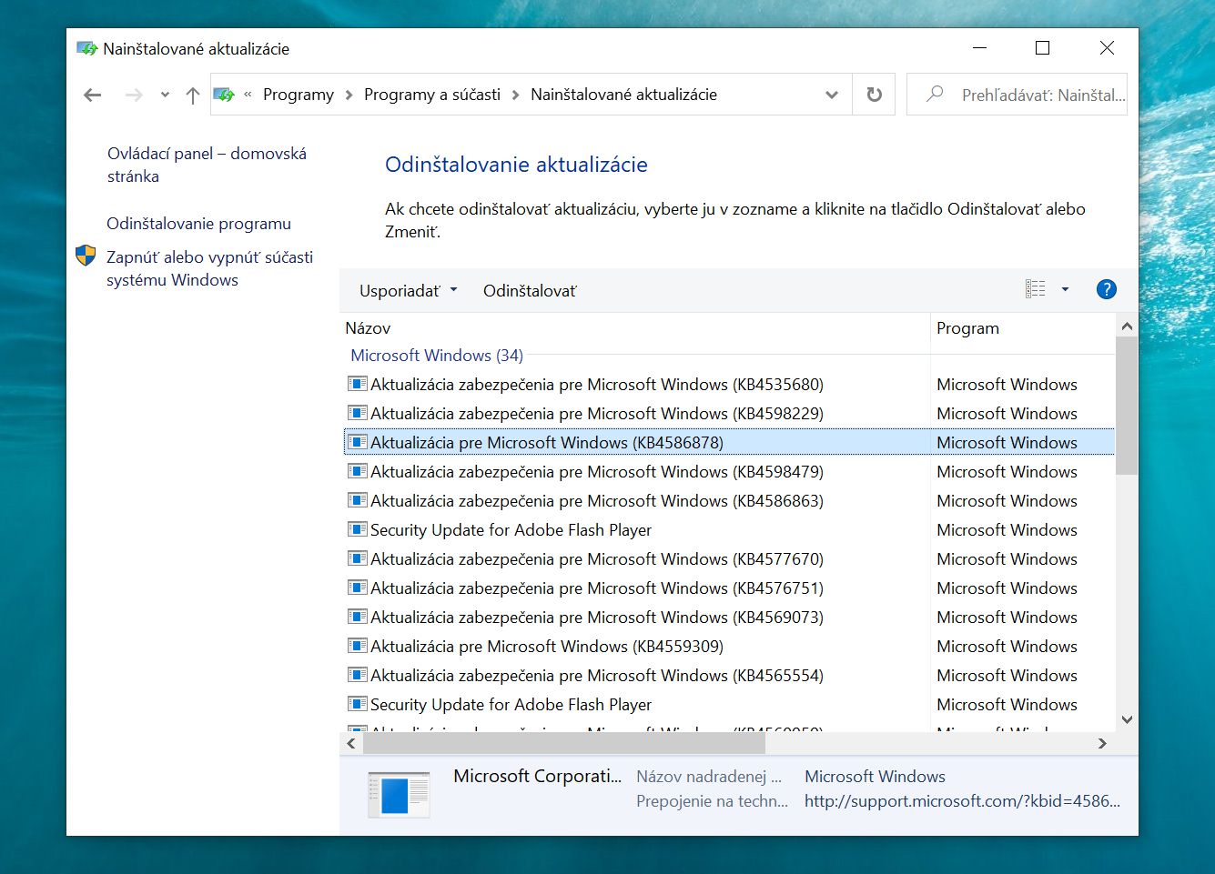The width and height of the screenshot is (1215, 874).
Task: Click the address bar control panel icon
Action: 224,95
